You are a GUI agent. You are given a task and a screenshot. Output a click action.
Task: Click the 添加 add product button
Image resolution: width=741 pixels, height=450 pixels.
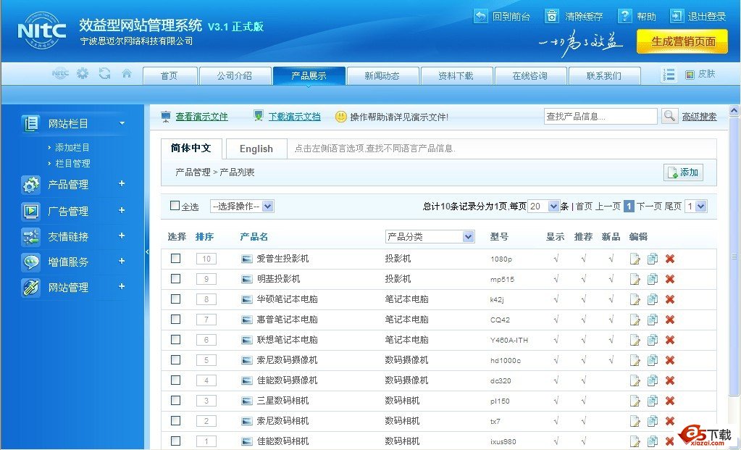pos(683,172)
